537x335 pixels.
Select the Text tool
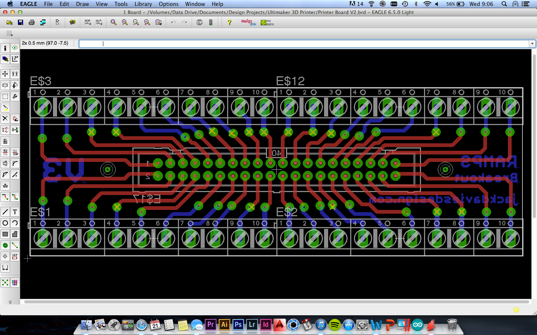coord(15,212)
